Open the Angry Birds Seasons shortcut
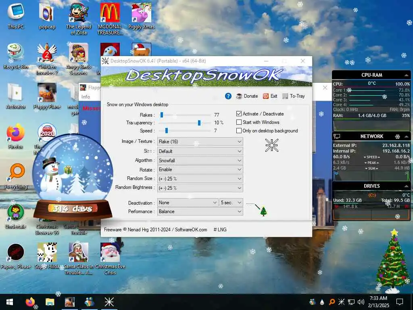Image resolution: width=413 pixels, height=310 pixels. tap(79, 59)
